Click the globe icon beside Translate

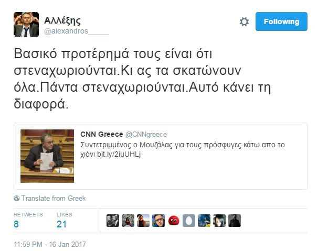[x=16, y=198]
